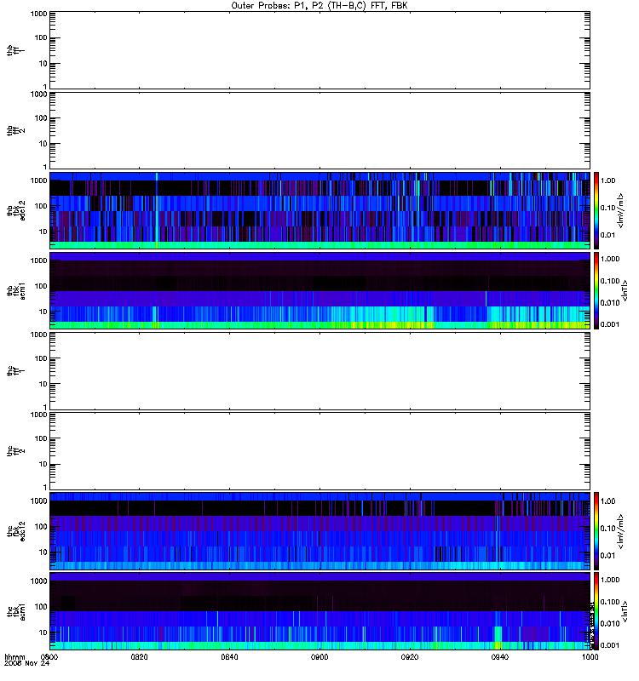The image size is (639, 681).
Task: Click inside the thb fbk scm1 spectrogram
Action: coord(319,290)
